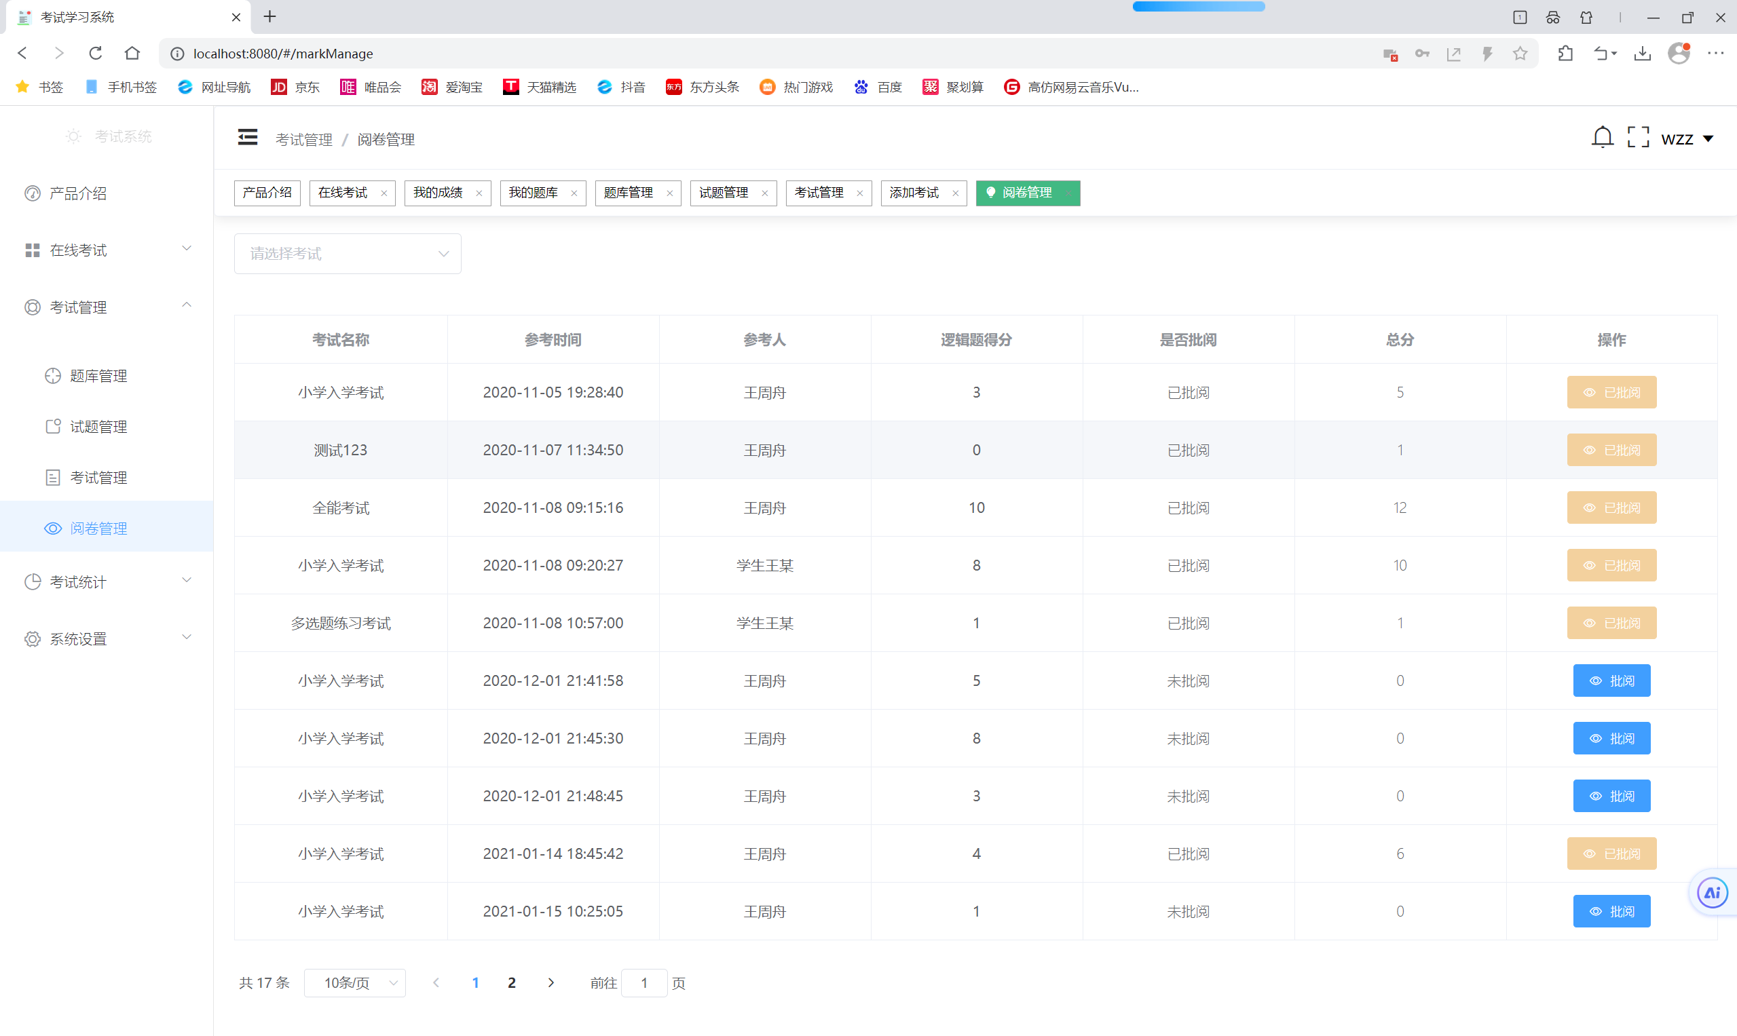Image resolution: width=1737 pixels, height=1036 pixels.
Task: Toggle fullscreen mode icon
Action: 1637,138
